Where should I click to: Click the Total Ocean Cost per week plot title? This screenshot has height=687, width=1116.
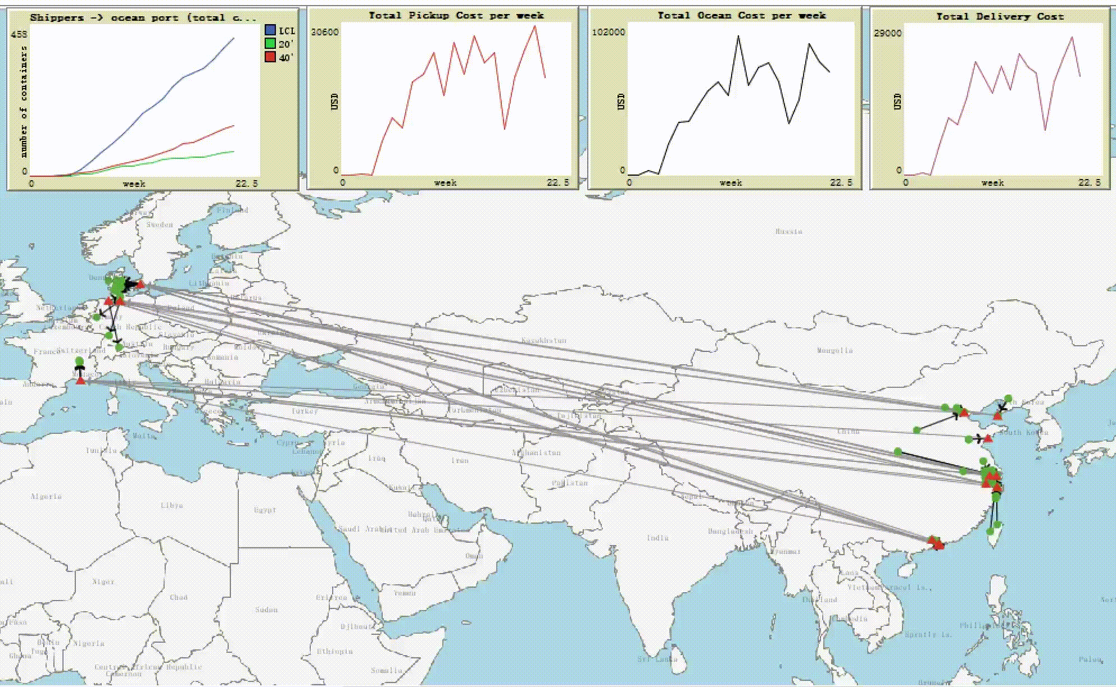coord(741,15)
